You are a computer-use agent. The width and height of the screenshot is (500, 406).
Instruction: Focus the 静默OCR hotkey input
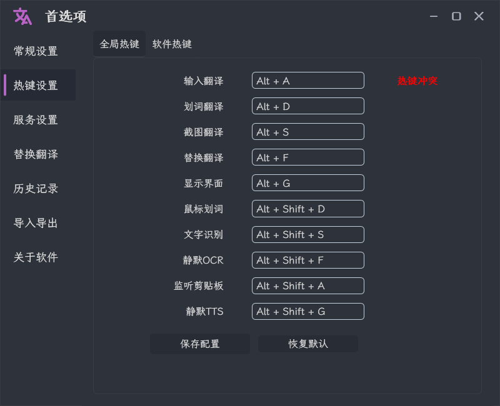point(308,260)
